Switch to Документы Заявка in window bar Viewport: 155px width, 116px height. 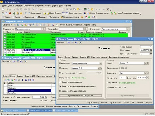(13, 111)
